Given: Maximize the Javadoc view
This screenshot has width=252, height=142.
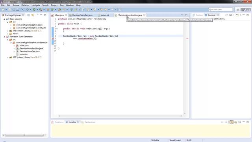Looking at the screenshot, I should click(x=248, y=122).
